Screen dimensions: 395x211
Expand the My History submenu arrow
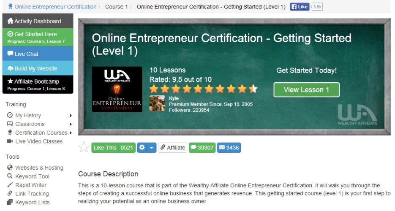click(x=71, y=116)
